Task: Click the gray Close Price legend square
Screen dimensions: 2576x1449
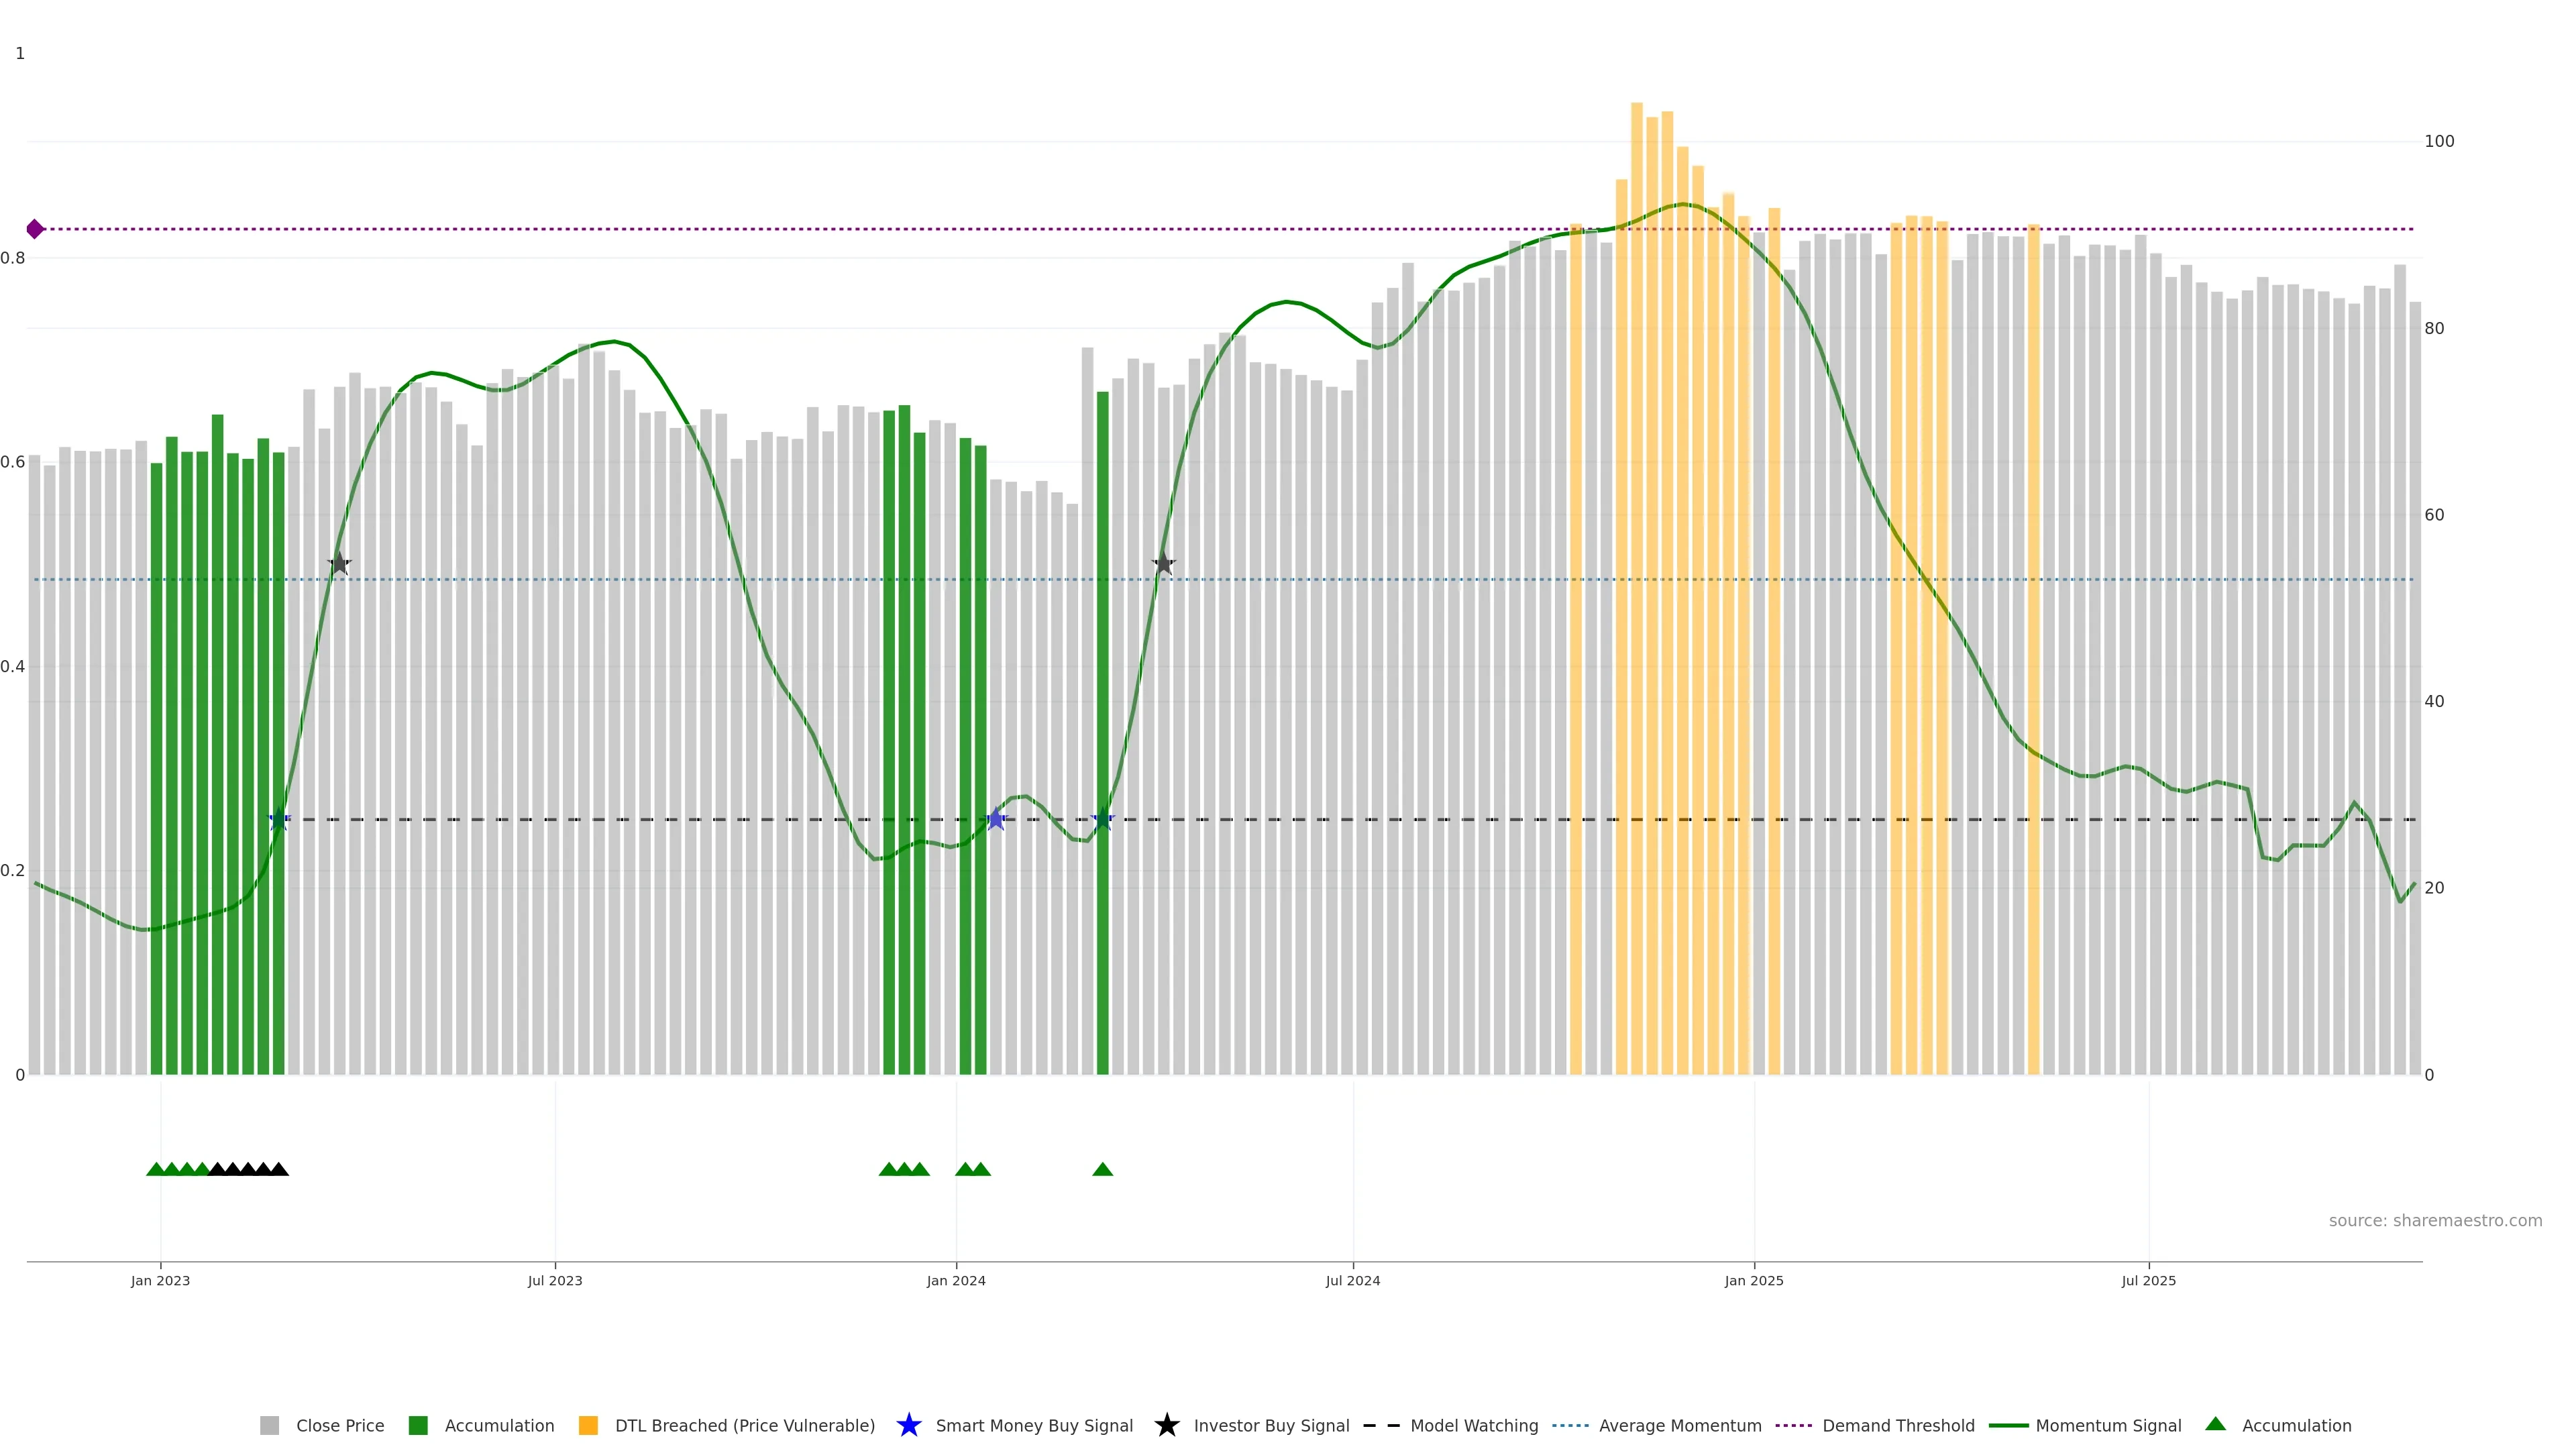Action: (x=269, y=1425)
